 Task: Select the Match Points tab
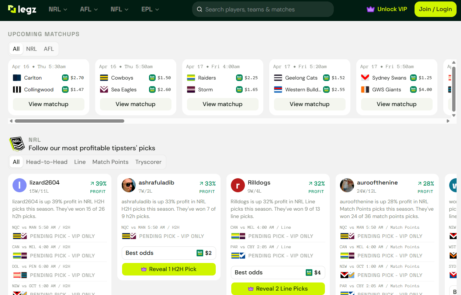coord(111,162)
